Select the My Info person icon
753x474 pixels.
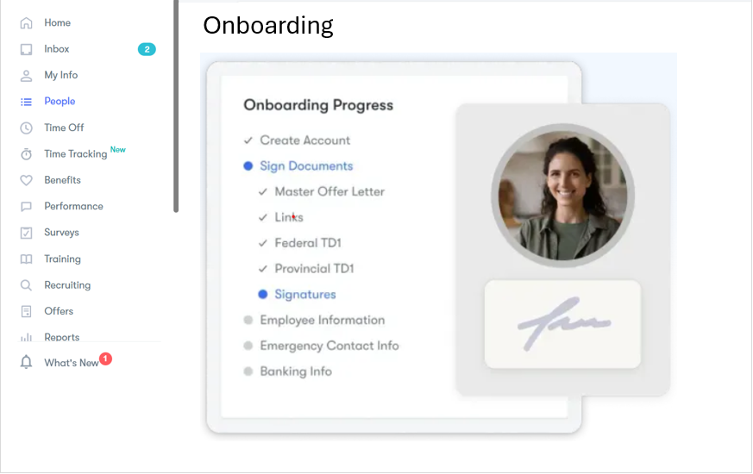tap(27, 76)
